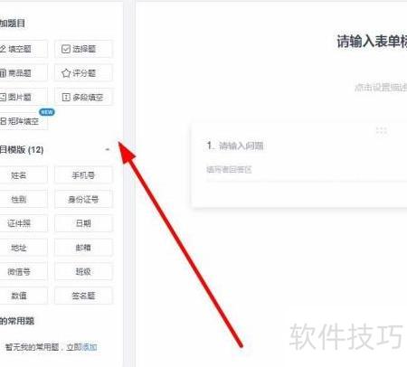Add a 评分题 star rating question
Viewport: 407px width, 367px height.
pos(83,73)
